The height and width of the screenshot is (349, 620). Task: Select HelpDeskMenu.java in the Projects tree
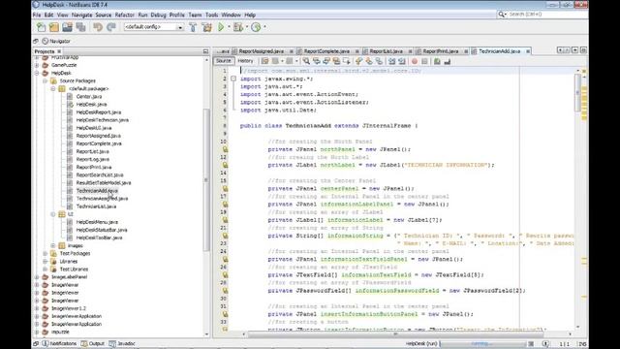97,222
